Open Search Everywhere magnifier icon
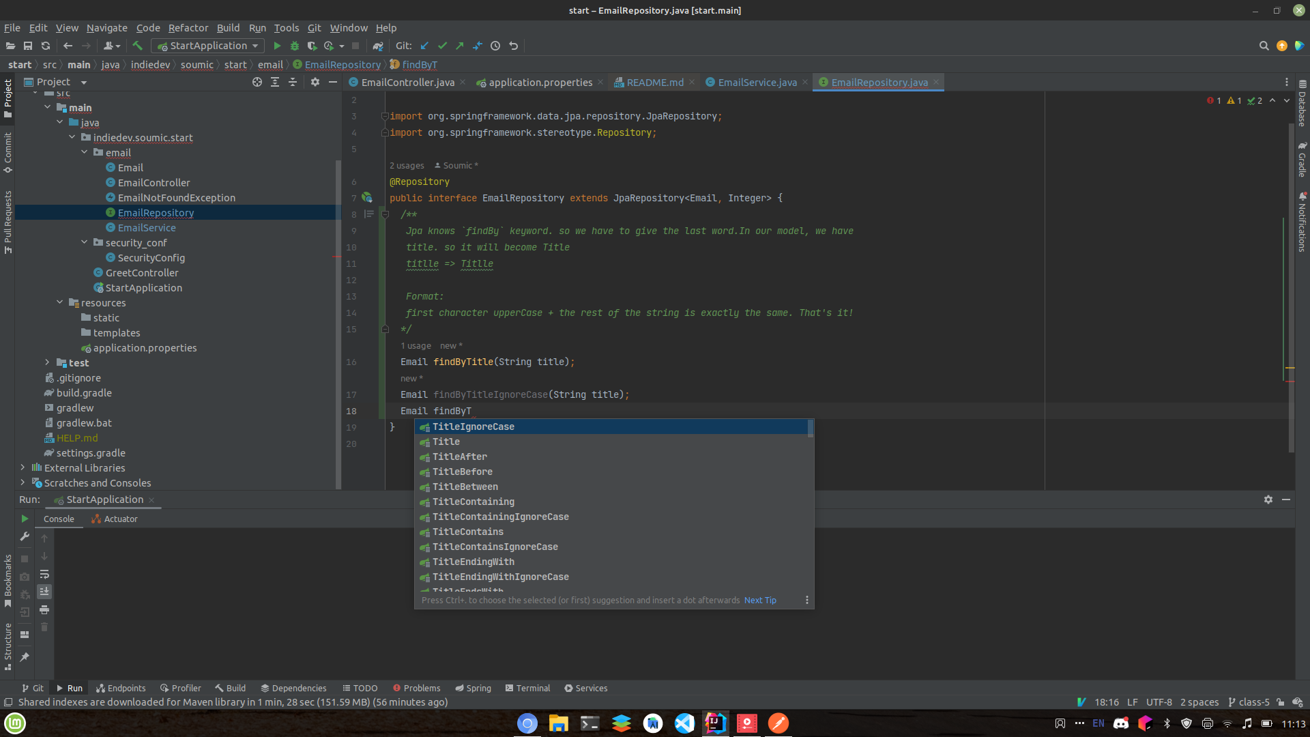 [x=1264, y=46]
